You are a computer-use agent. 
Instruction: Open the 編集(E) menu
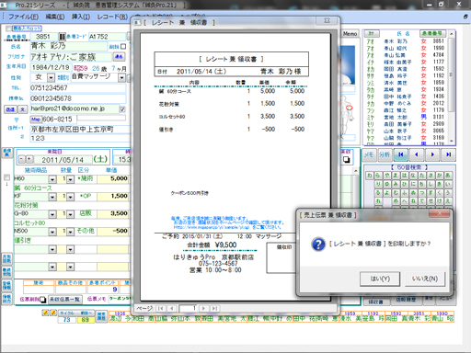tap(55, 17)
